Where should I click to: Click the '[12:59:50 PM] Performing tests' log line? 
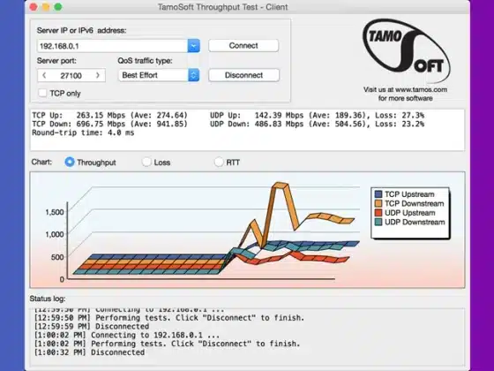[x=169, y=318]
